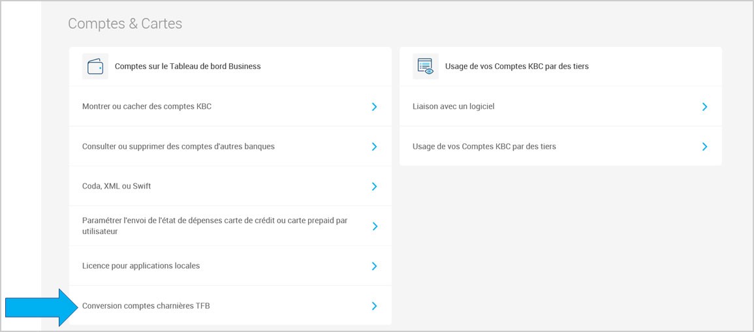Image resolution: width=754 pixels, height=332 pixels.
Task: Click the chevron for Licence pour applications locales
Action: tap(374, 266)
